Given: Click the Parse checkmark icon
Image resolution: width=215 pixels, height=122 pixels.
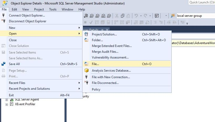Looking at the screenshot, I should (x=91, y=22).
